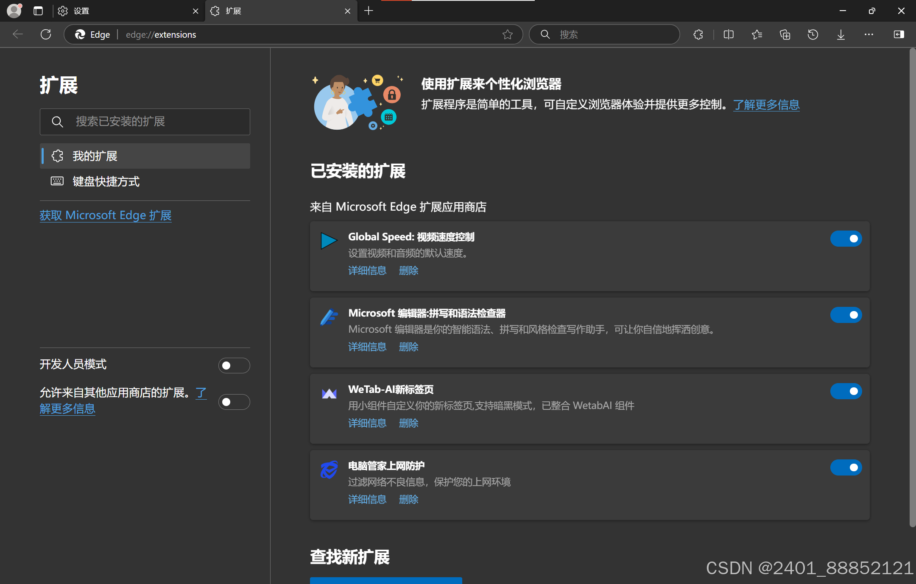Click the 搜索已安装的扩展 search field
The image size is (916, 584).
[x=145, y=122]
